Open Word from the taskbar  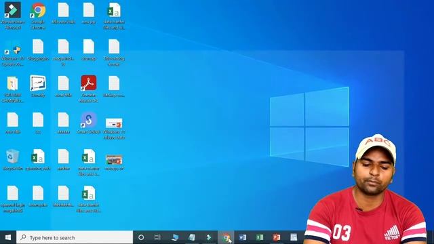tap(243, 237)
